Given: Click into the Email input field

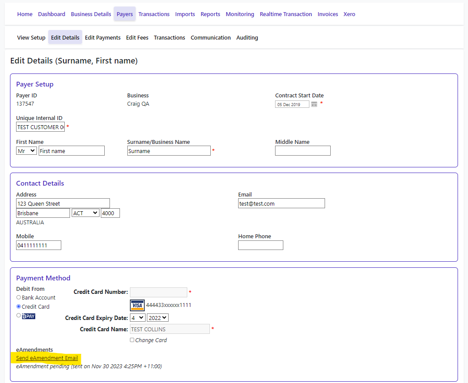Looking at the screenshot, I should coord(281,203).
